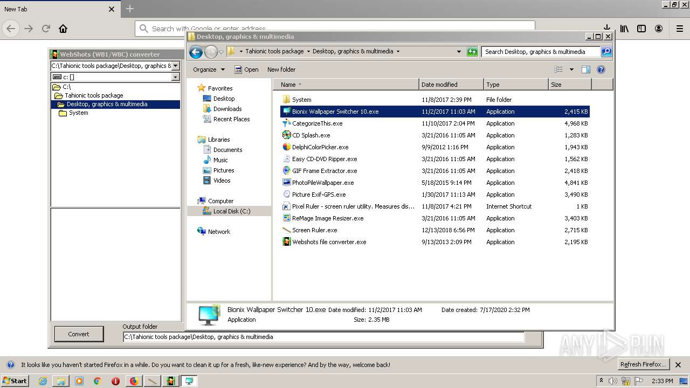
Task: Select Webshots file converter.exe file icon
Action: (286, 242)
